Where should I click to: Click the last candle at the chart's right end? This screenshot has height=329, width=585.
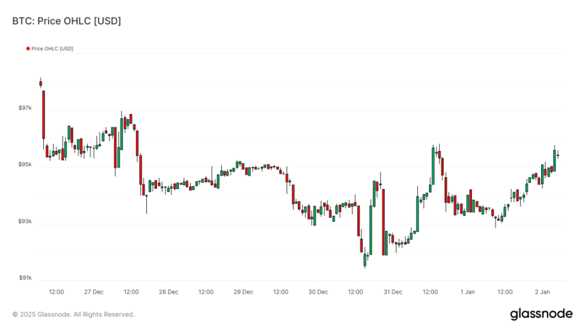pyautogui.click(x=558, y=155)
